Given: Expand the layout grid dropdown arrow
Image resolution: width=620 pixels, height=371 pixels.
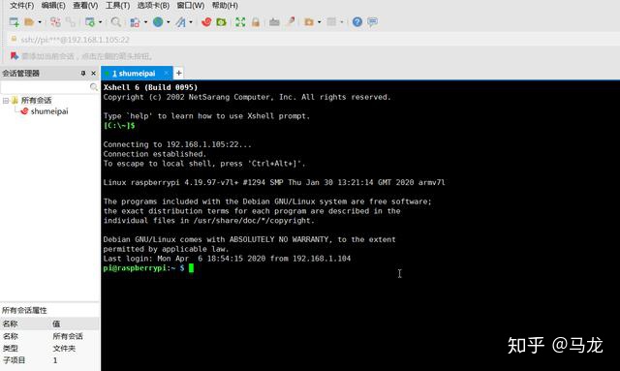Looking at the screenshot, I should (342, 22).
